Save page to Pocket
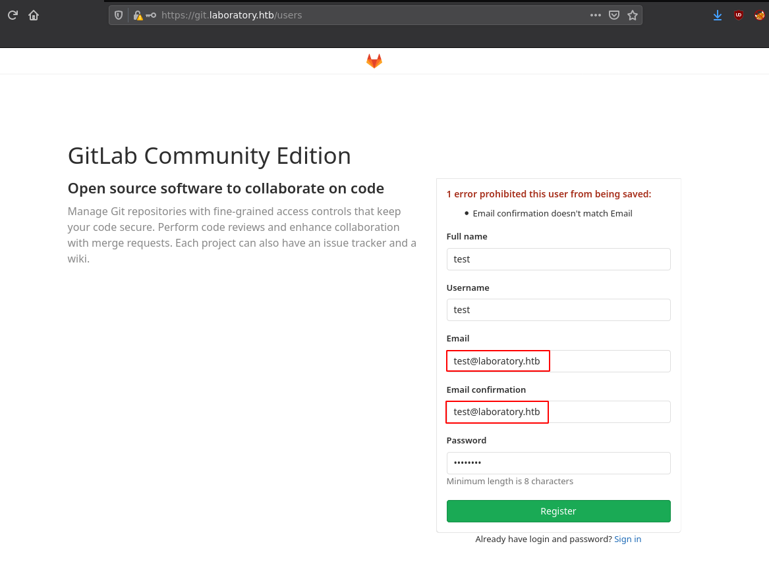769x575 pixels. click(x=613, y=15)
